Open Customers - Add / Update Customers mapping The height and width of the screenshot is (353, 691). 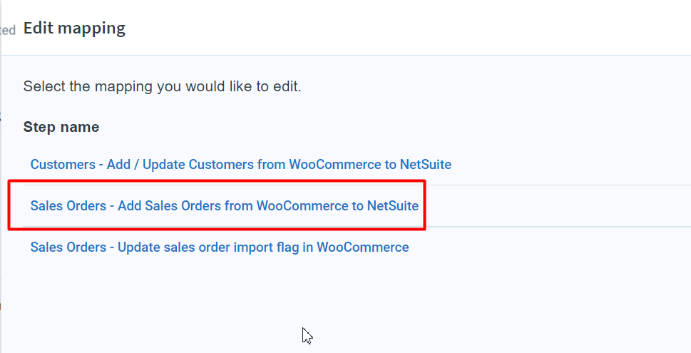240,165
